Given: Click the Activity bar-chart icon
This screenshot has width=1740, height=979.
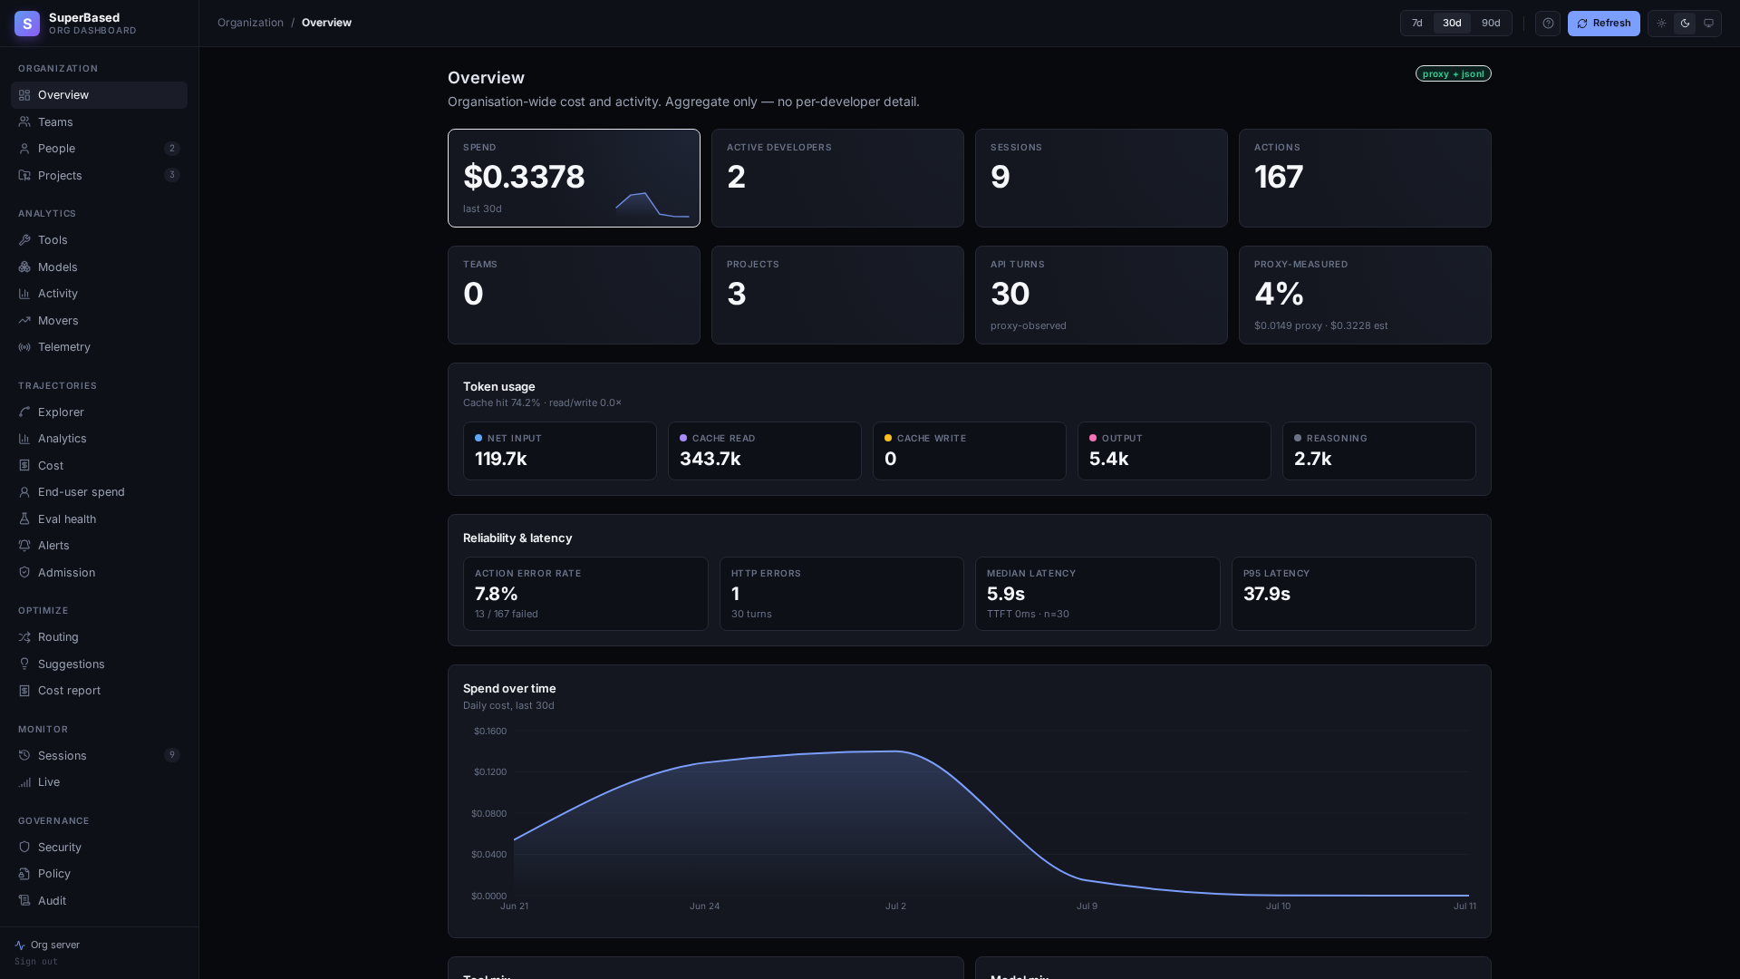Looking at the screenshot, I should click(x=24, y=294).
